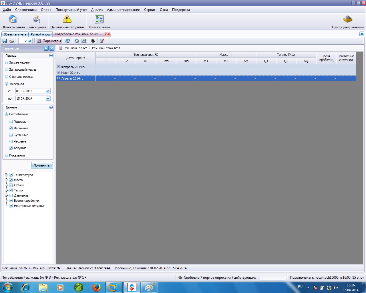Click the numeric spinner stepper showing 2
The height and width of the screenshot is (293, 366).
point(30,41)
